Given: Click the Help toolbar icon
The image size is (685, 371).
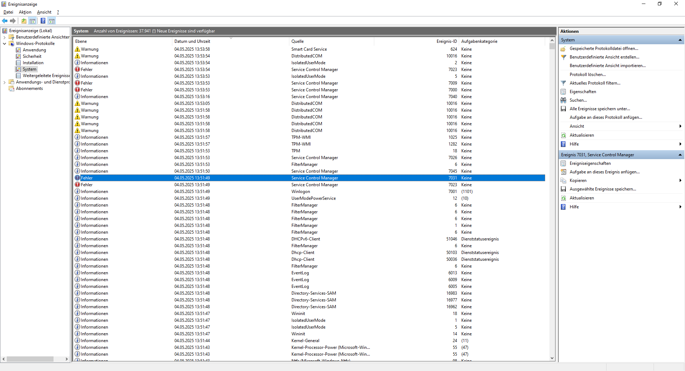Looking at the screenshot, I should click(x=43, y=21).
